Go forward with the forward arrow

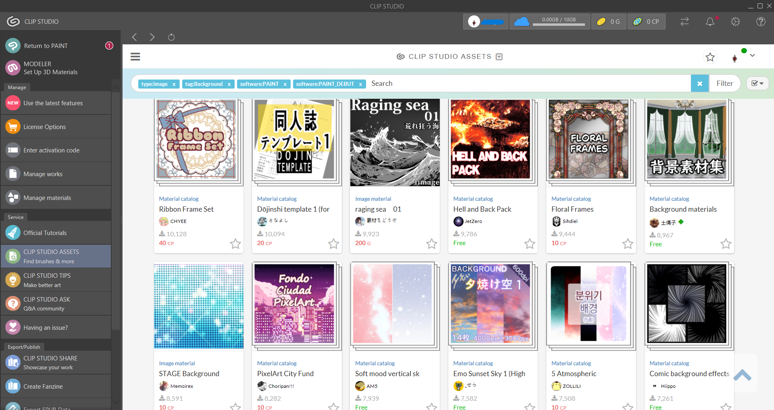152,37
